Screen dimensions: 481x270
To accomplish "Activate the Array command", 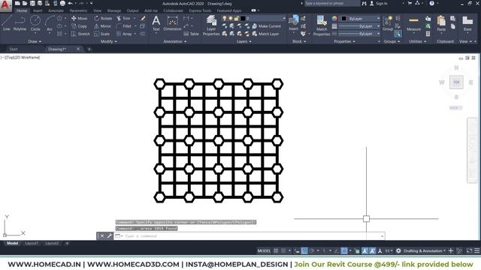I will (124, 34).
